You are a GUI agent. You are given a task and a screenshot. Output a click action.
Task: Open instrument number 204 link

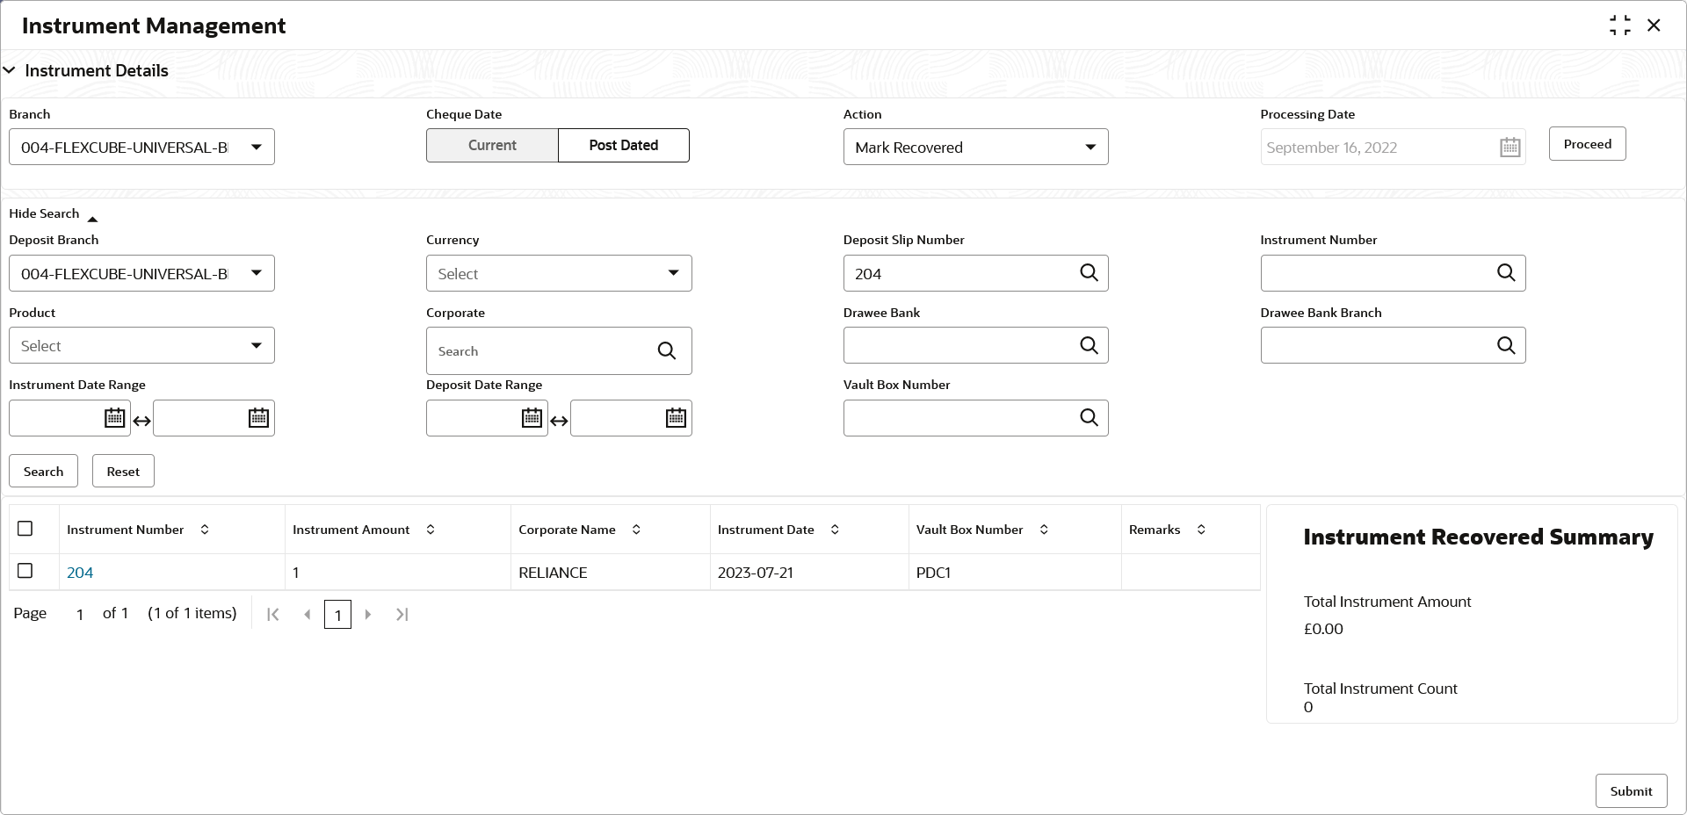[x=80, y=573]
